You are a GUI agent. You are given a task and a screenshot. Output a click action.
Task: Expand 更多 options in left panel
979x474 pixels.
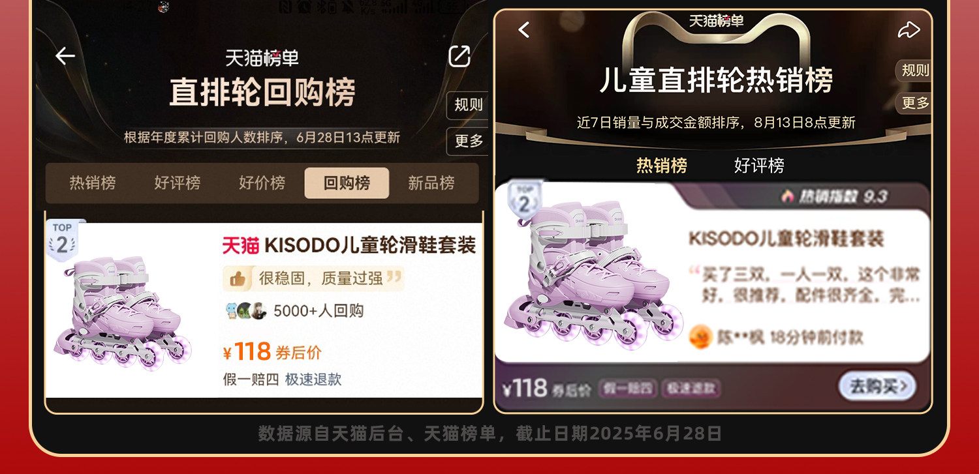(x=468, y=141)
